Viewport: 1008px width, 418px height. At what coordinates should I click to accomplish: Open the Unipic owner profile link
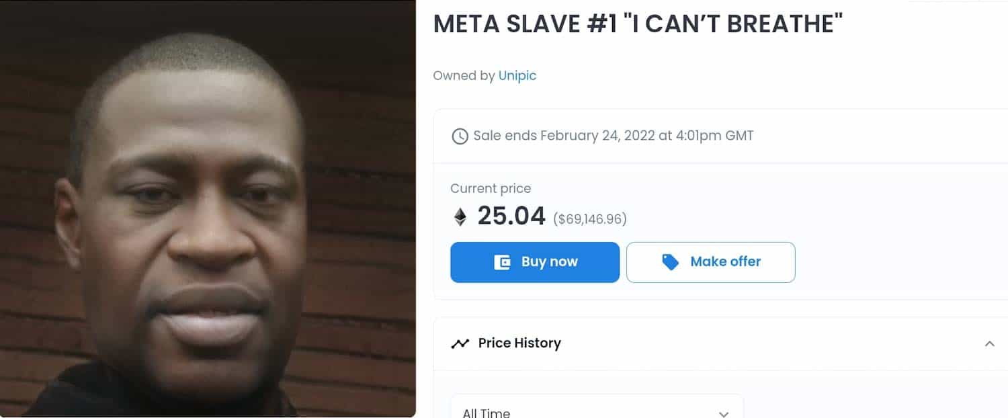[x=517, y=76]
